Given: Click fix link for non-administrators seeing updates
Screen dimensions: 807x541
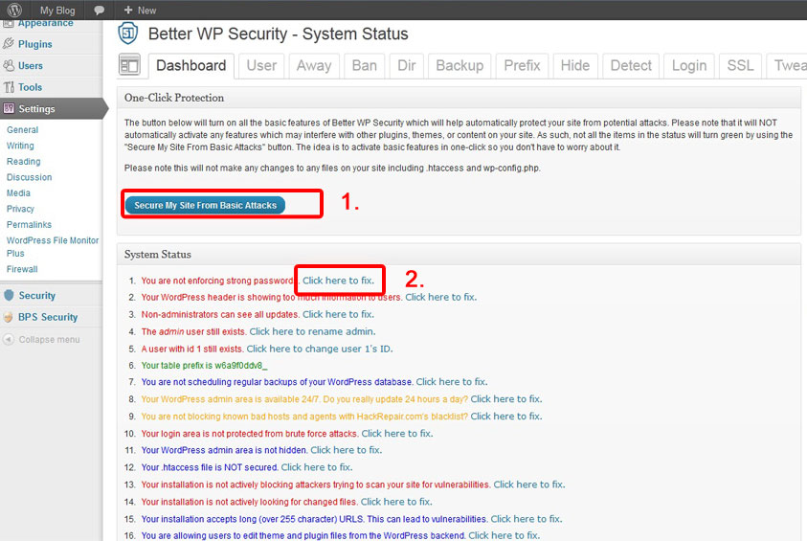Looking at the screenshot, I should (338, 314).
